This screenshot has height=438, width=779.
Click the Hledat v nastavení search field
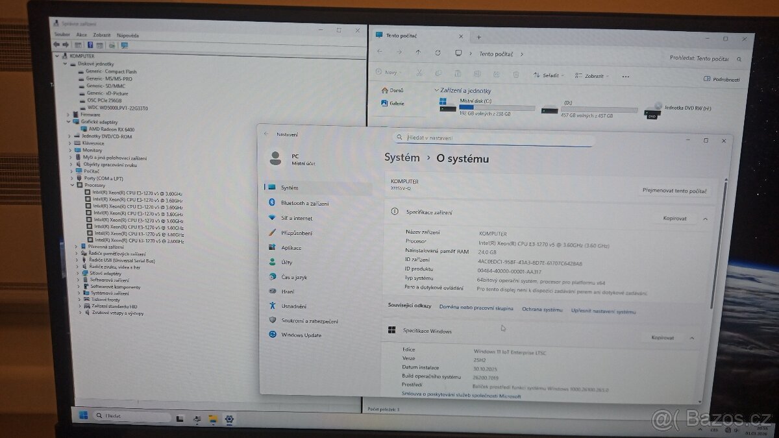click(493, 138)
